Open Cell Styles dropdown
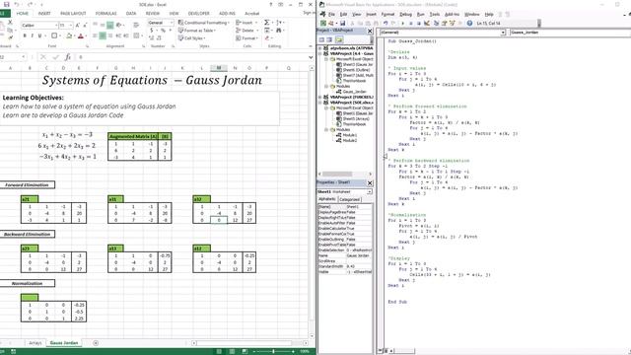The width and height of the screenshot is (631, 355). [192, 37]
